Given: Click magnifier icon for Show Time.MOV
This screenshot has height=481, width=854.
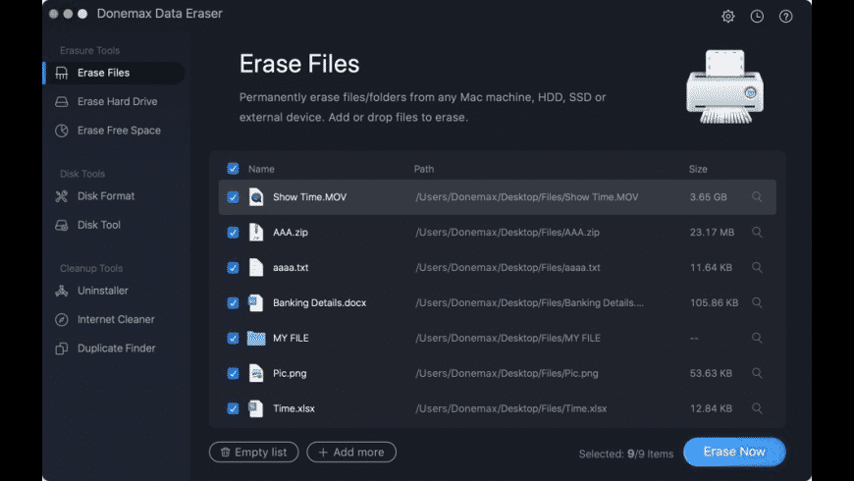Looking at the screenshot, I should click(x=757, y=196).
